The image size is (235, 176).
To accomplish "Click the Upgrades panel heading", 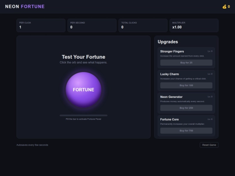I will tap(168, 42).
